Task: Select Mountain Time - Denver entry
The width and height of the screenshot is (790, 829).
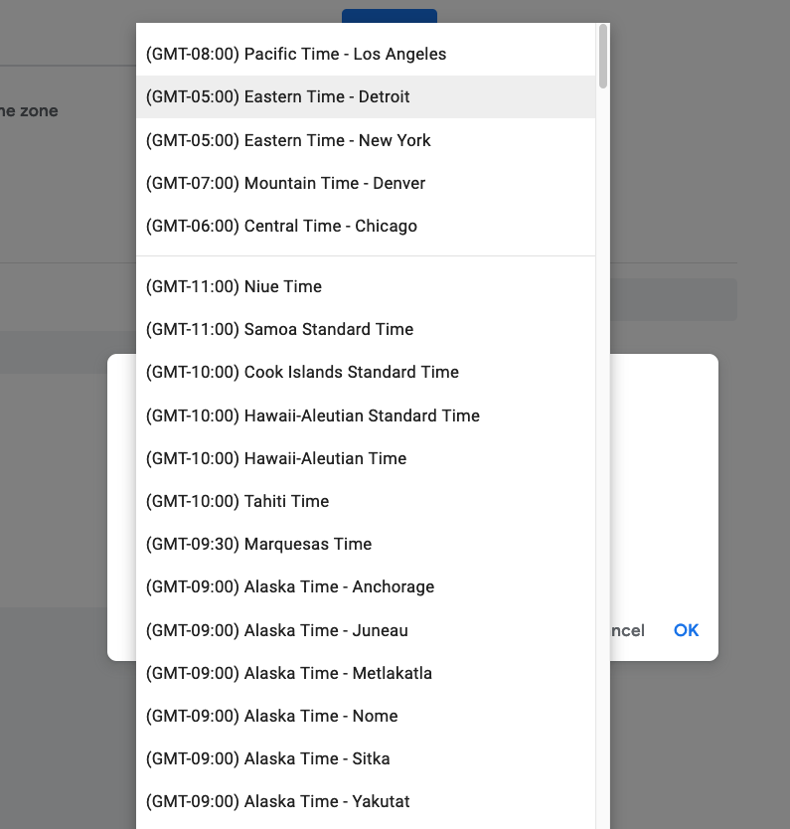Action: pyautogui.click(x=285, y=183)
